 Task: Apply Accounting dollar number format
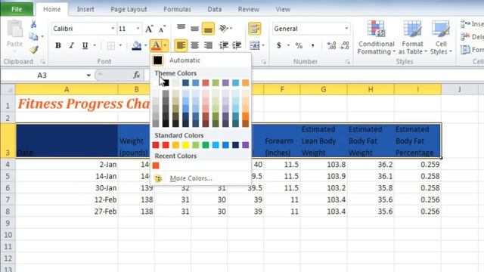[279, 45]
